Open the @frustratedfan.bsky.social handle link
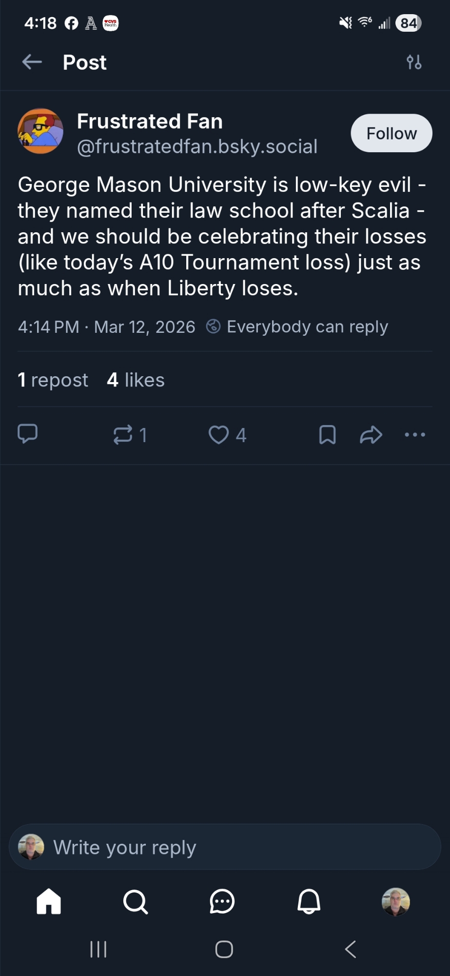This screenshot has width=450, height=976. click(197, 146)
